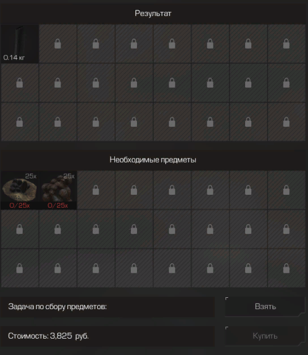Click the bottom-right locked slot in the Результат grid
This screenshot has width=308, height=355.
point(286,122)
